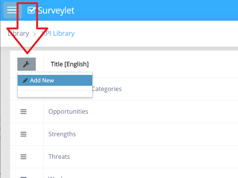Select the Threats entry
238x178 pixels.
coord(59,157)
